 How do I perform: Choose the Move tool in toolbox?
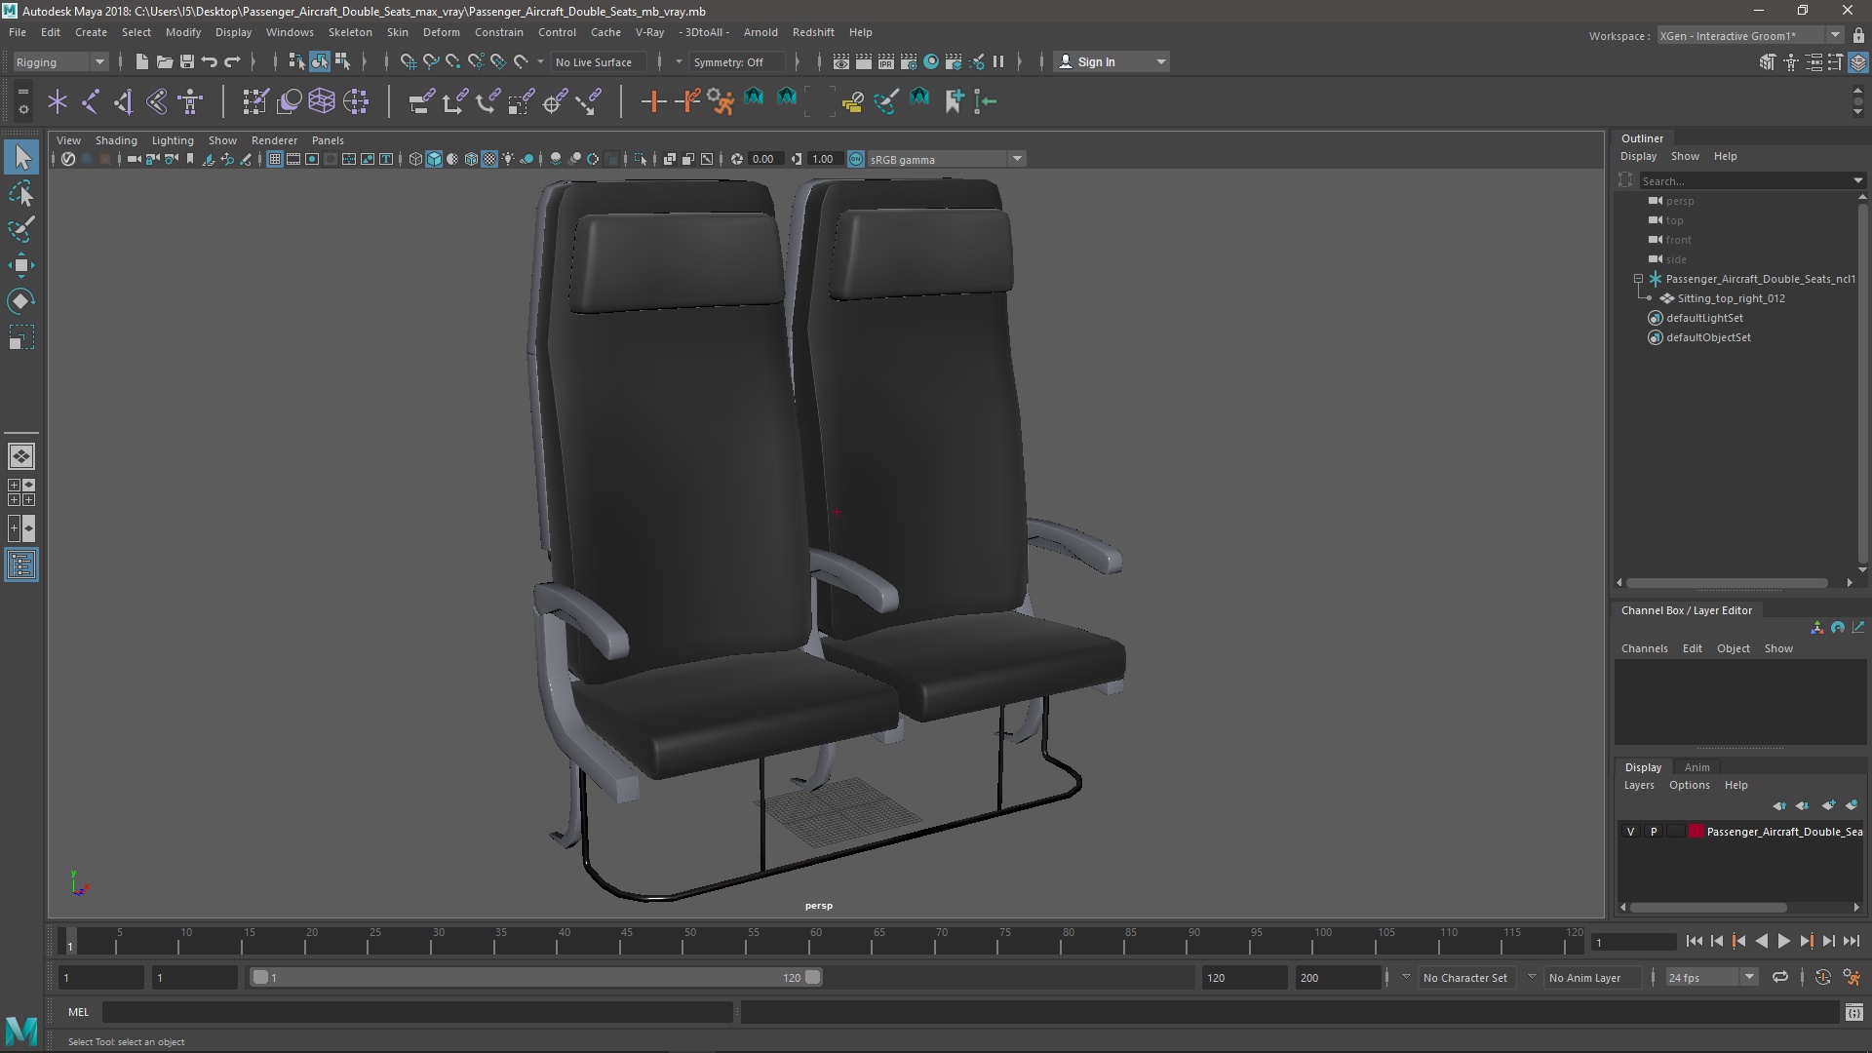(21, 265)
